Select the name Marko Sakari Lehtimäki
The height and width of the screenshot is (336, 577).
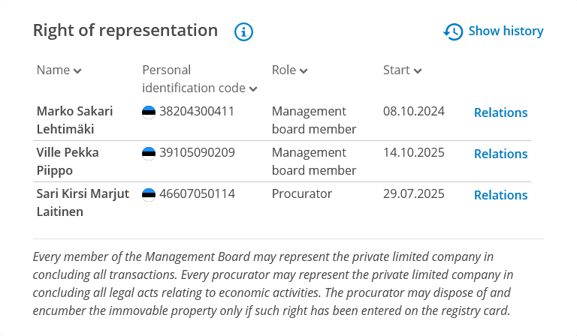(x=74, y=120)
